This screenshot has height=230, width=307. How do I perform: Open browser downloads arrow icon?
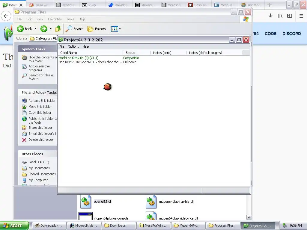click(270, 16)
